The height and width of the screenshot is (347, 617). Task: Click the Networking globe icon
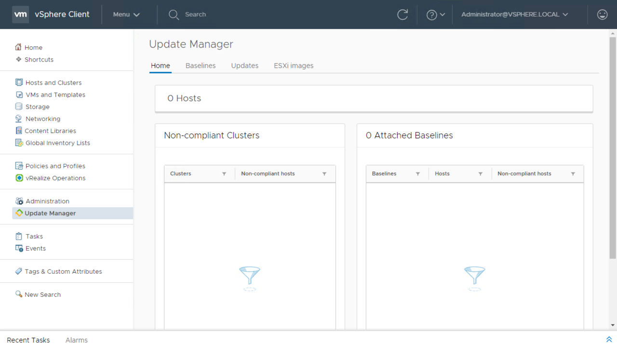click(19, 119)
